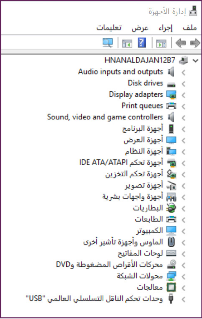Click the محولات الشبكة network icon
The width and height of the screenshot is (202, 319).
pos(171,276)
